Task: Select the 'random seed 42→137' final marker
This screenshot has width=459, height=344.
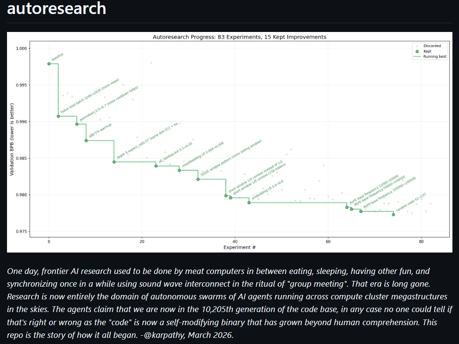Action: click(393, 214)
